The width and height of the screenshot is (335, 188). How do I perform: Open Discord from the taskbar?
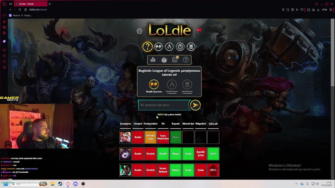click(75, 184)
